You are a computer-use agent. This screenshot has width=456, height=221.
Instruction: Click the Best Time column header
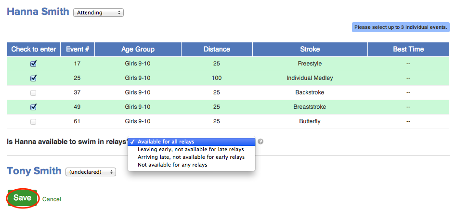(408, 49)
